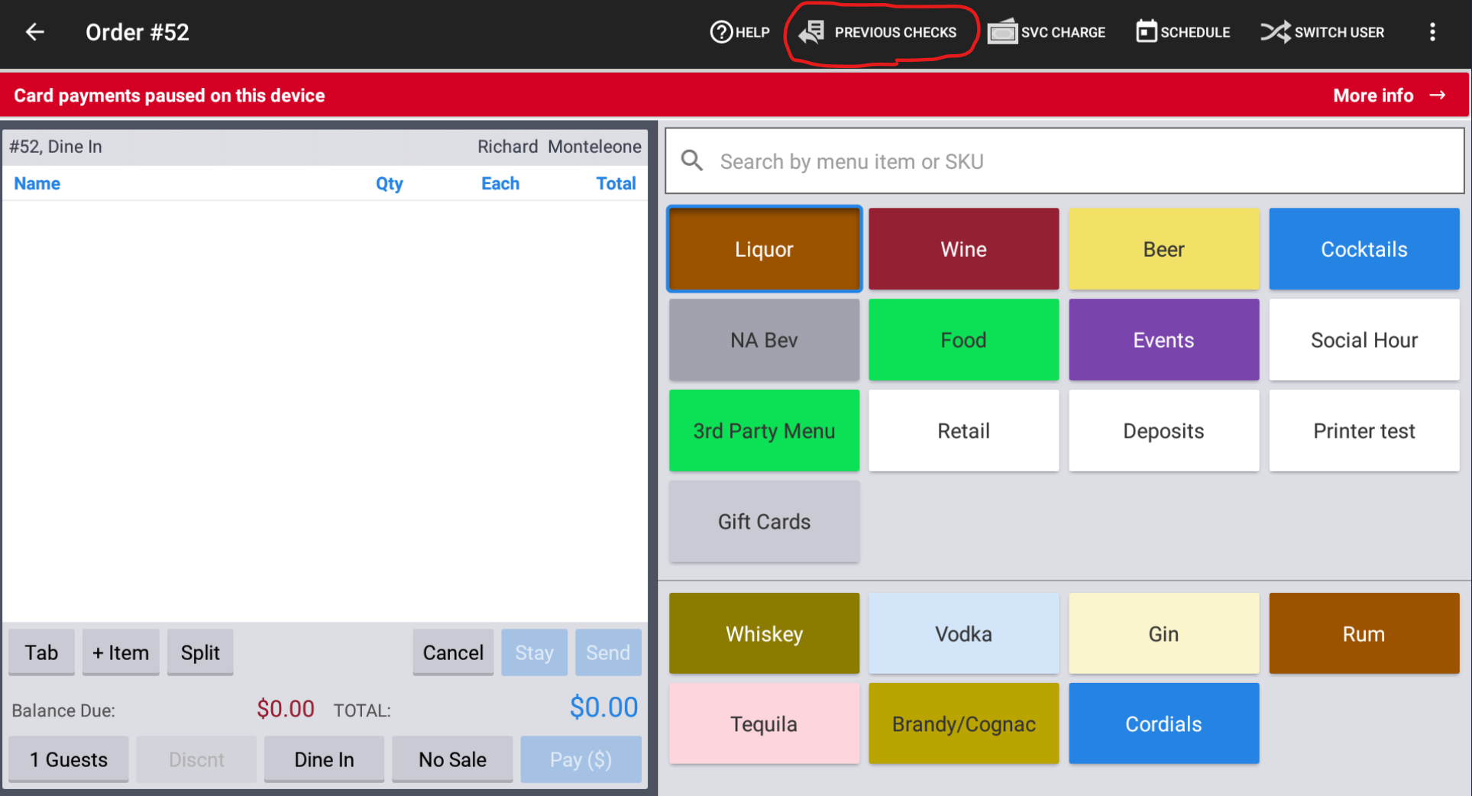Change dining option via Dine In
Image resolution: width=1472 pixels, height=796 pixels.
(324, 759)
